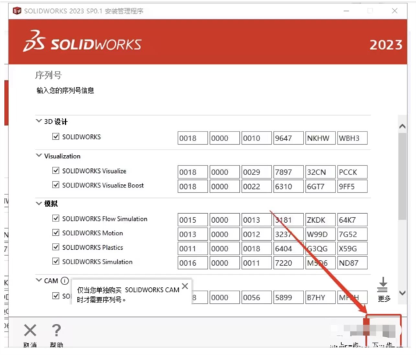Image resolution: width=416 pixels, height=355 pixels.
Task: Click Flow Simulation serial field 64K7
Action: tap(352, 220)
